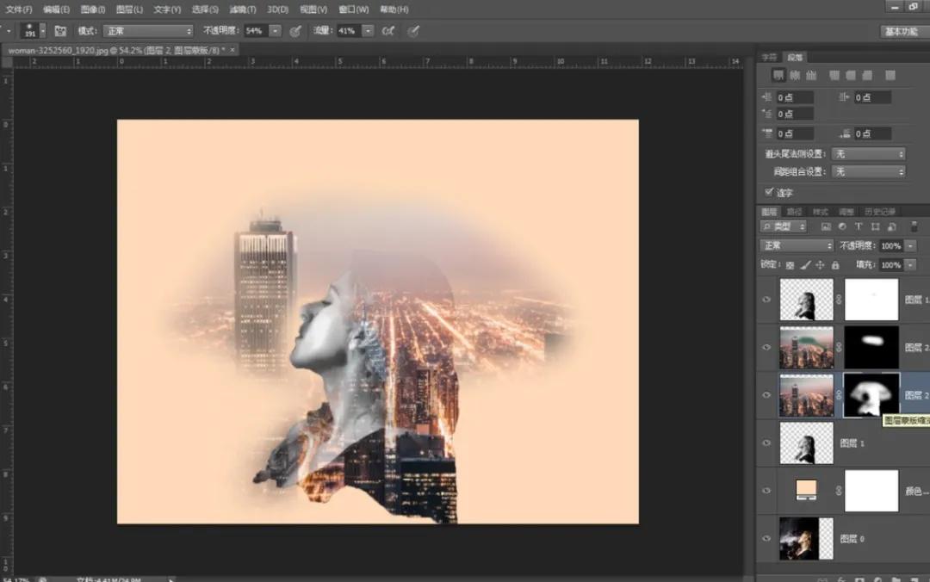Lock position move icon
The height and width of the screenshot is (582, 930).
coord(820,265)
